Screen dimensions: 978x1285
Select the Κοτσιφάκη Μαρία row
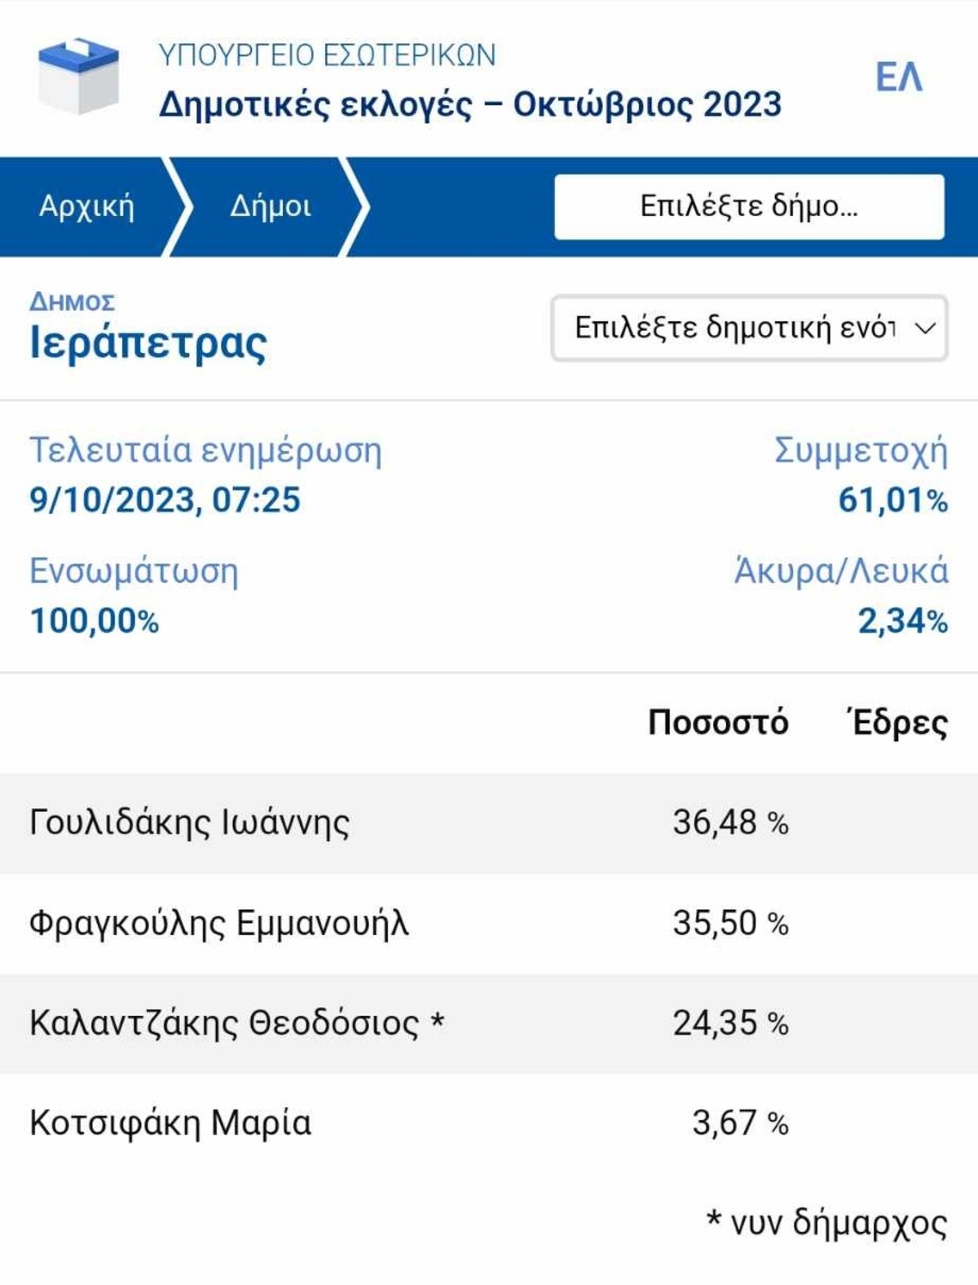tap(489, 1124)
